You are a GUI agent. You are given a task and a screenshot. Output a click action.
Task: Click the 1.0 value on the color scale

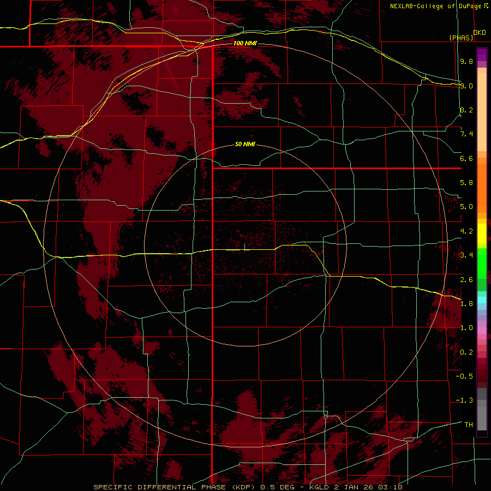coord(466,328)
